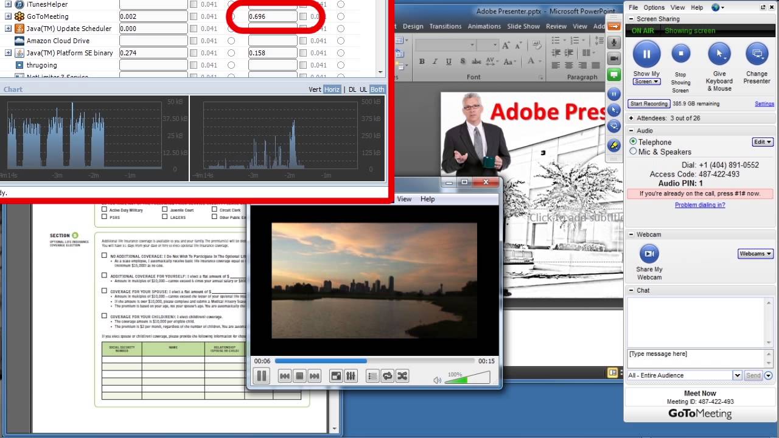This screenshot has height=438, width=779.
Task: Click orange arrow collapse icon on grab tab
Action: coord(614,26)
